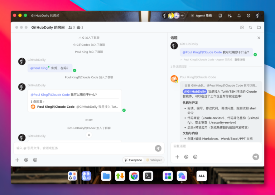Insert a mention with @ in main chat
Viewport: 275px width, 195px height.
pos(26,160)
